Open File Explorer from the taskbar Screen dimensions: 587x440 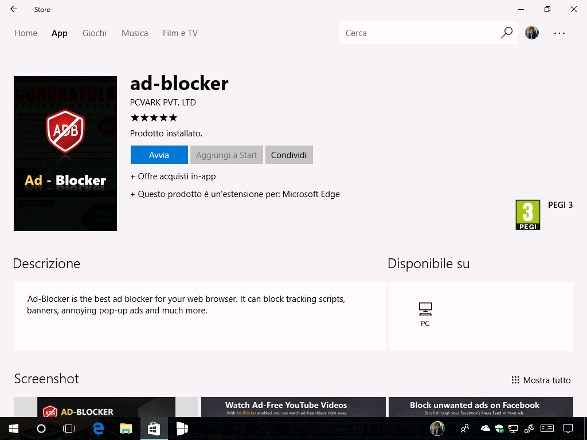point(126,429)
